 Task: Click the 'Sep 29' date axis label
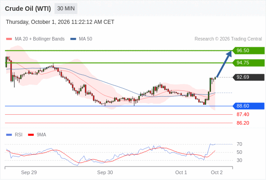(x=29, y=172)
